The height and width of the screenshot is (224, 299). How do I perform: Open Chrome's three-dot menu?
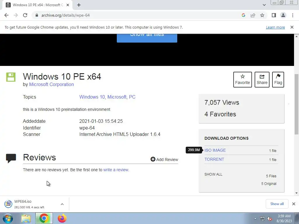(293, 15)
